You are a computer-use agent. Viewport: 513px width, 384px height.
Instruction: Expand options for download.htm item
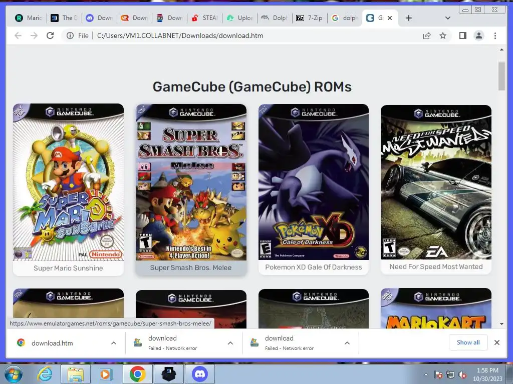tap(114, 343)
